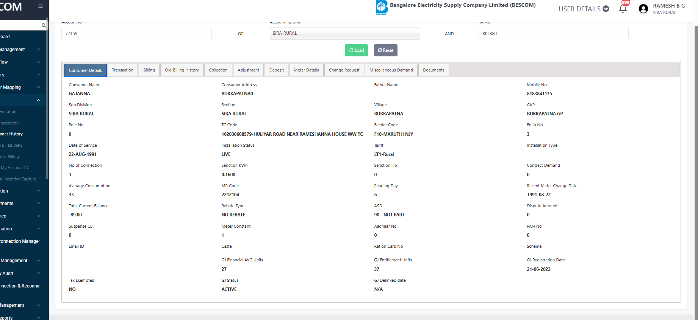Click the RAMESH B G user name
This screenshot has height=320, width=698.
pos(669,6)
